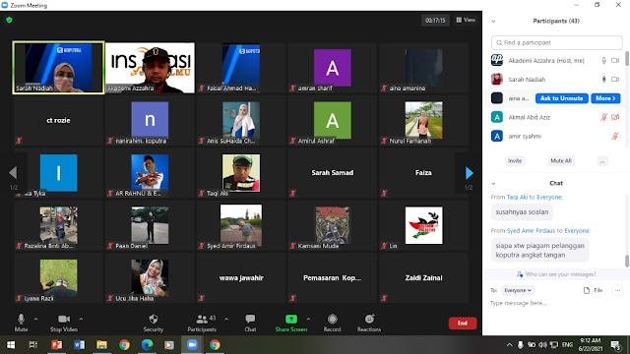Open More options for aina
Viewport: 630px width, 354px height.
605,98
